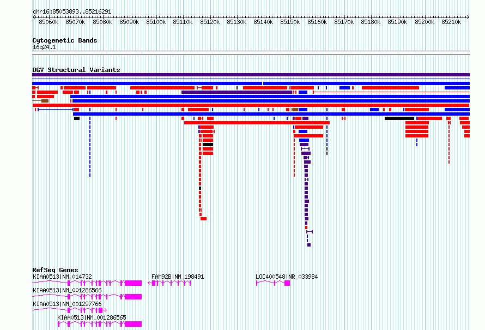Viewport: 485px width, 330px height.
Task: Open gene label KIAA0513|NM_014732
Action: coord(62,277)
